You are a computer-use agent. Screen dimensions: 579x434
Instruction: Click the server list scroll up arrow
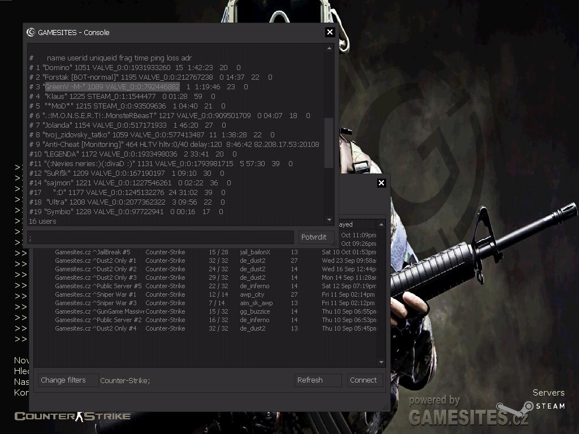tap(381, 224)
